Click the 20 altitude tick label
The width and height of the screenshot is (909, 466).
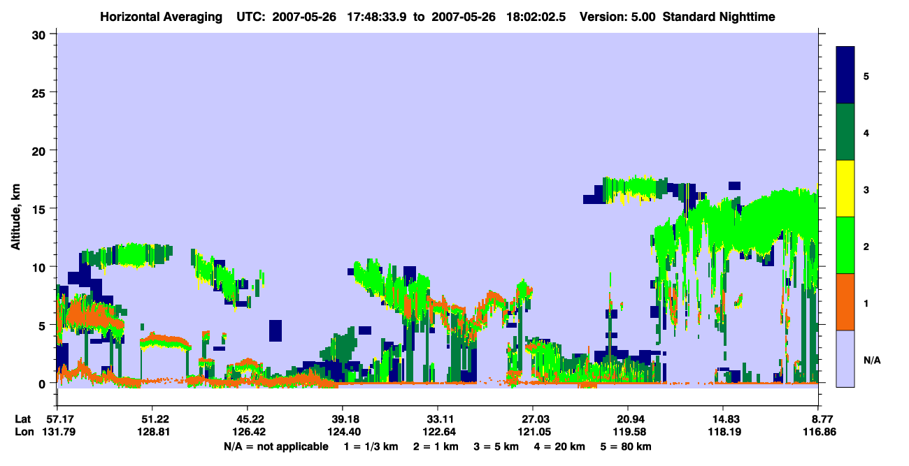pos(41,150)
